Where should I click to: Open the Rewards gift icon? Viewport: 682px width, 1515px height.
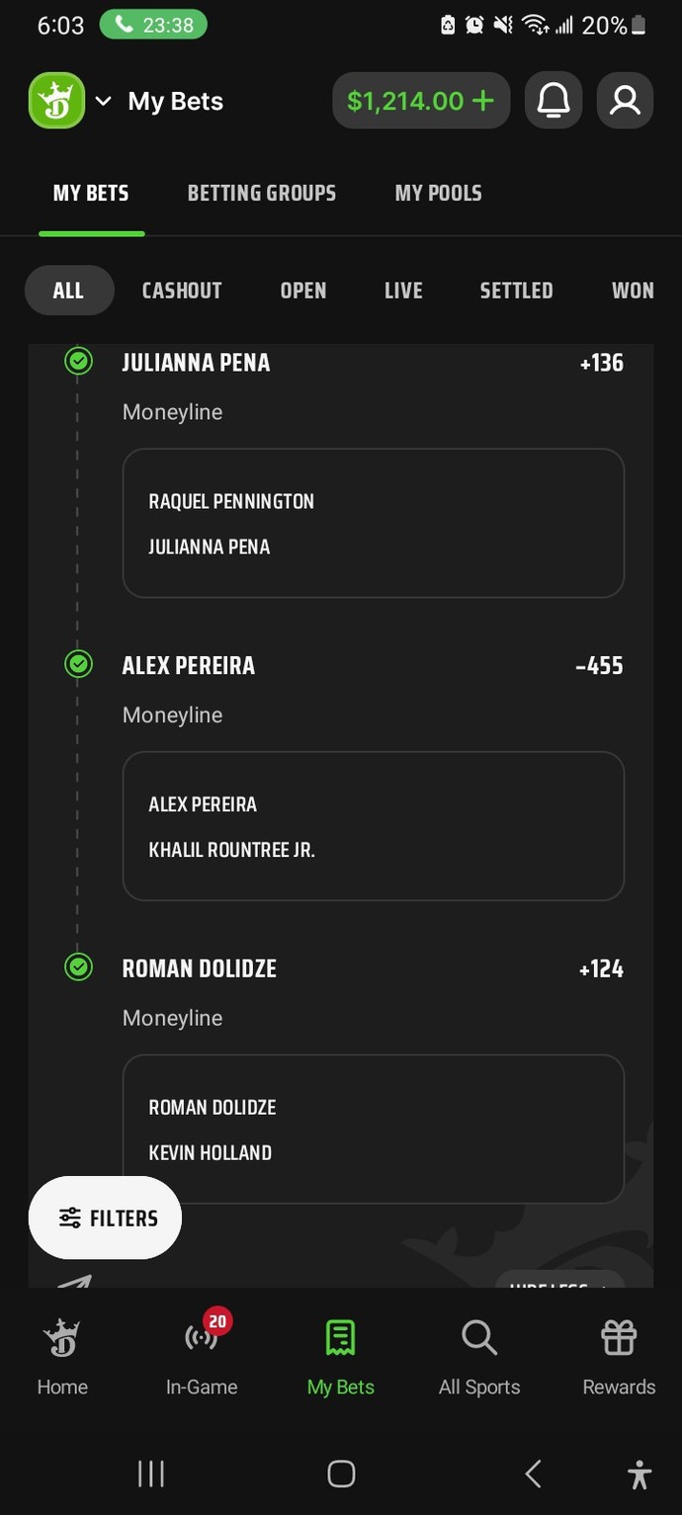coord(619,1338)
